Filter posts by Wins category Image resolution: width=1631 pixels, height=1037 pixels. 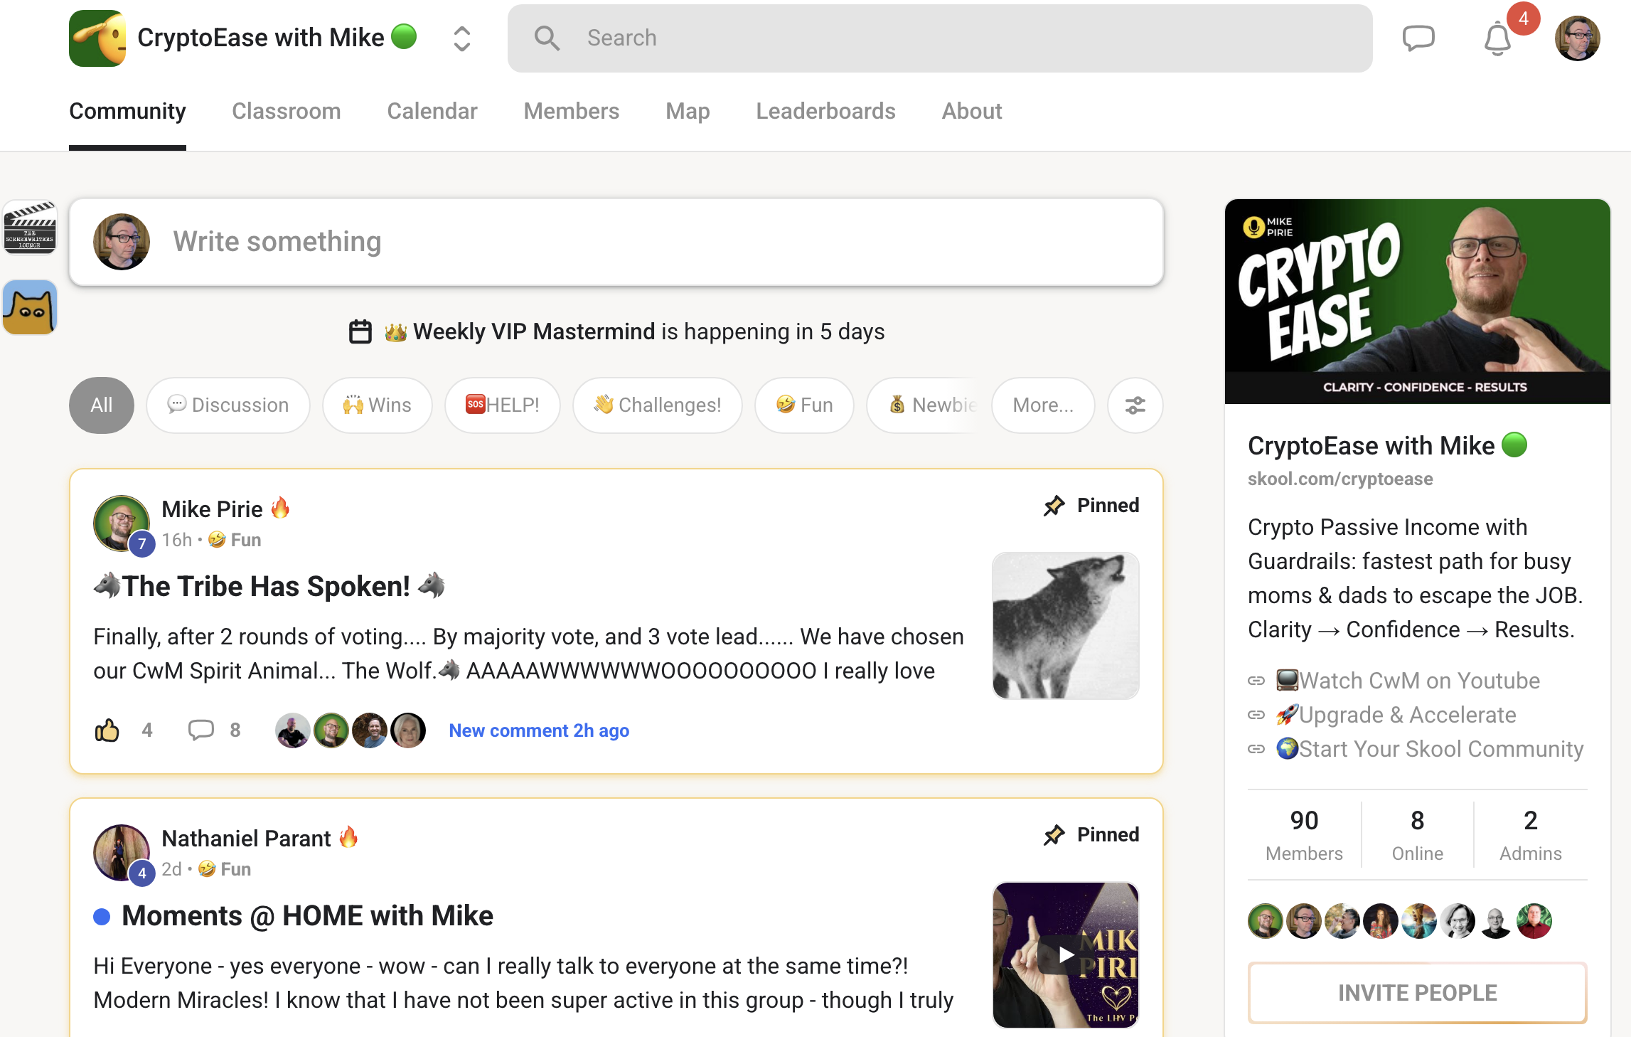[378, 405]
